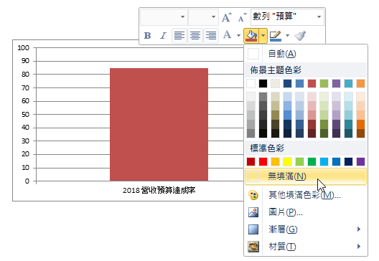
Task: Align text left in mini toolbar
Action: tap(179, 36)
